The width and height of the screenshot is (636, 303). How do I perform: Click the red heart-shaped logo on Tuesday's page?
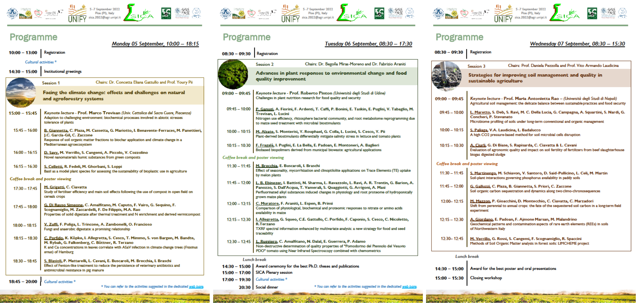coord(251,13)
